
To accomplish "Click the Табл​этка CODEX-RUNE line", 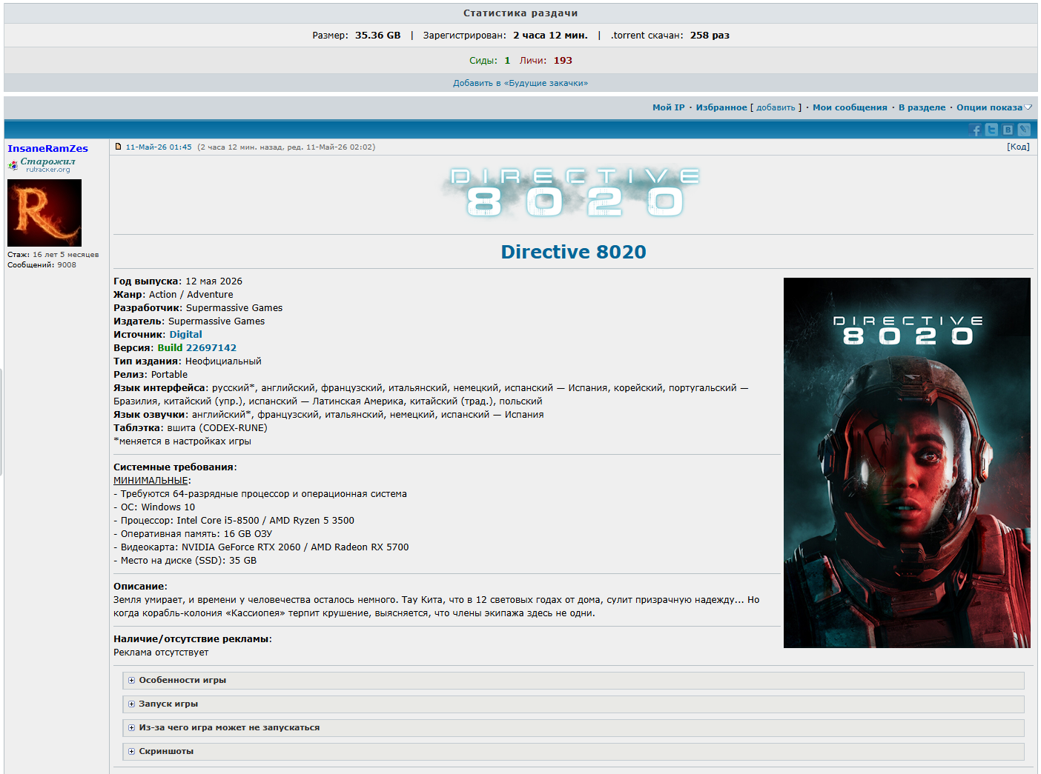I will coord(191,428).
